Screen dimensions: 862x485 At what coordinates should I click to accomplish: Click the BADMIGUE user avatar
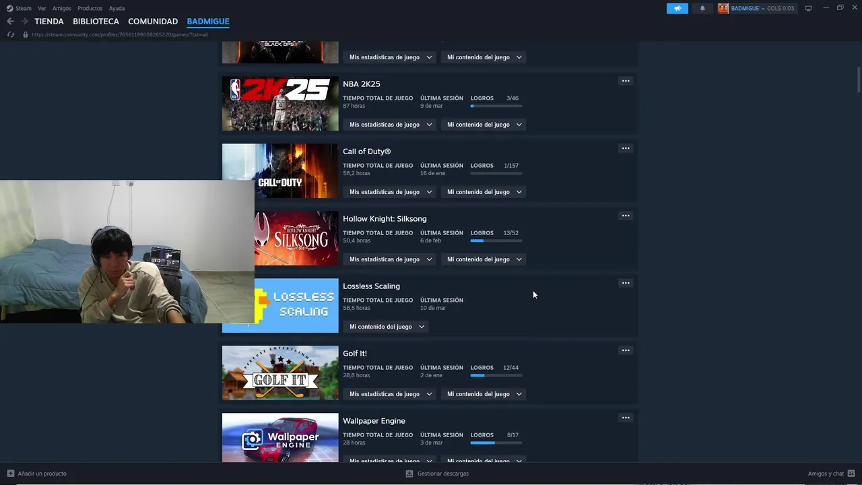point(723,8)
